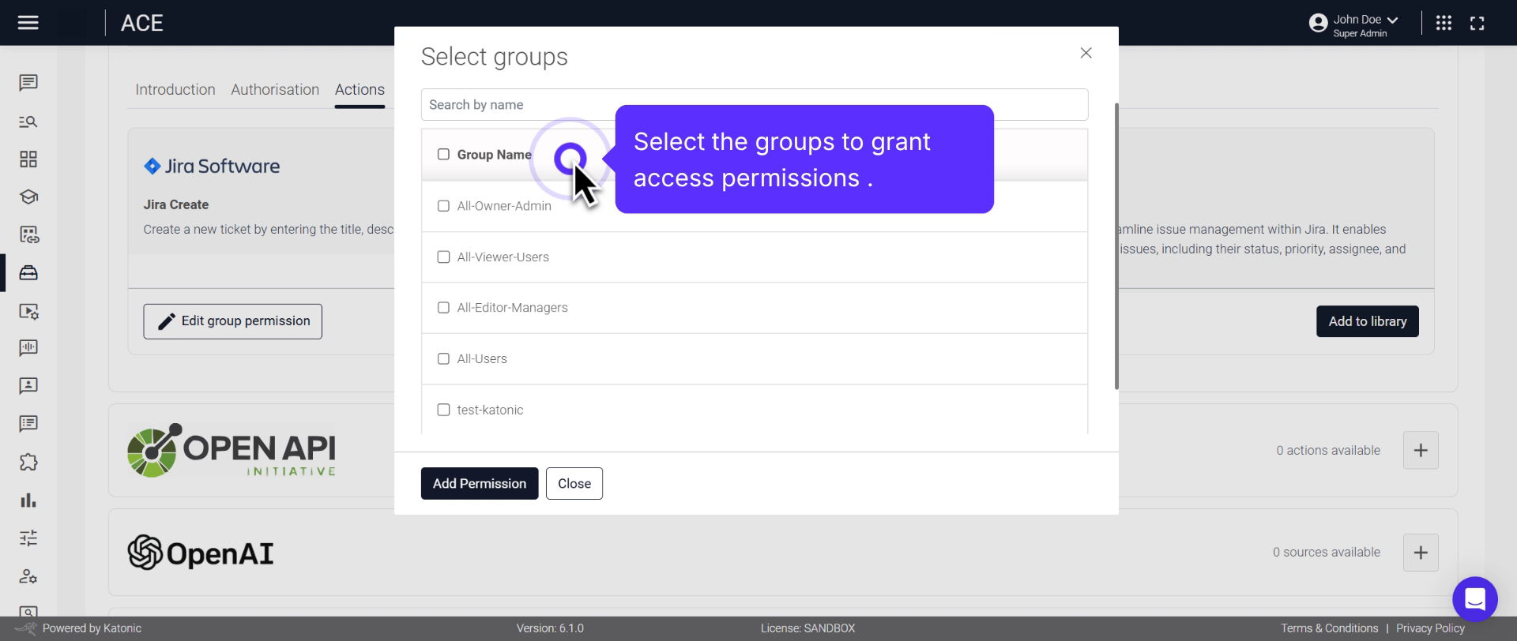1517x641 pixels.
Task: Check the All-Users group
Action: click(443, 359)
